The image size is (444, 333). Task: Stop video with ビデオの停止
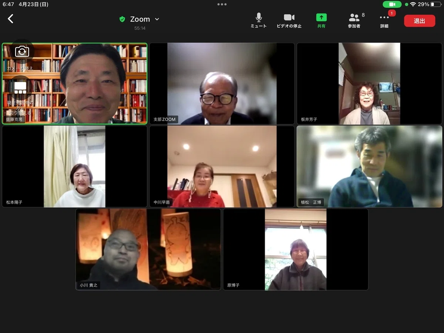point(289,21)
